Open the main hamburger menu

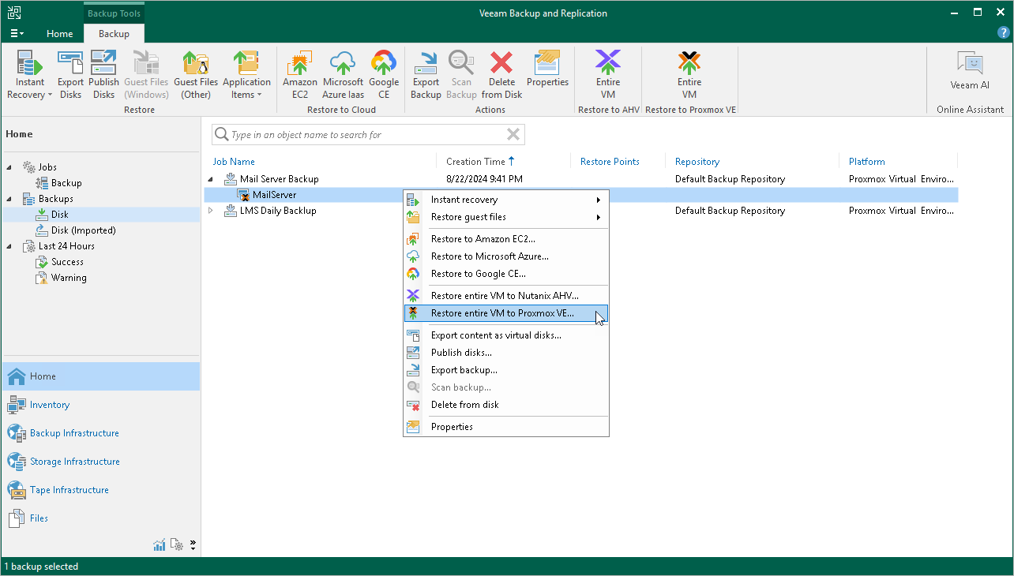tap(17, 33)
